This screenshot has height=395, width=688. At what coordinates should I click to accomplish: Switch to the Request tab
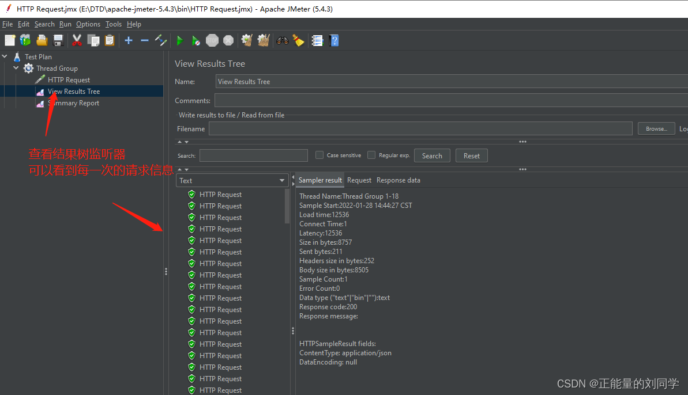[x=359, y=180]
